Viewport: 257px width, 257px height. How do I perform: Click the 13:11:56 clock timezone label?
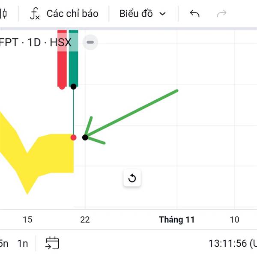(x=233, y=243)
